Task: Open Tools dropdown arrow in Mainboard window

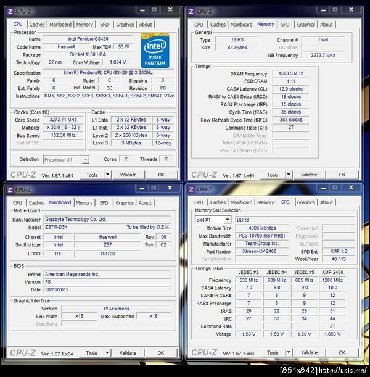Action: [x=107, y=353]
